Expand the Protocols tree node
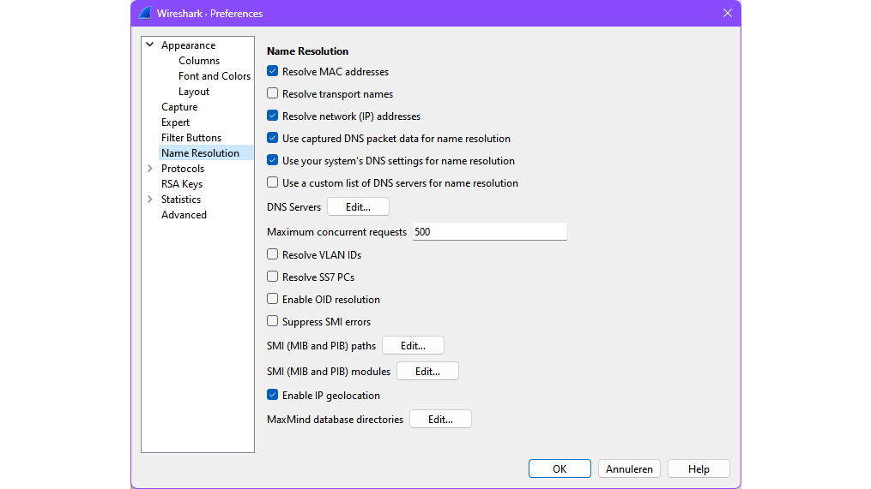The image size is (871, 489). click(x=150, y=169)
